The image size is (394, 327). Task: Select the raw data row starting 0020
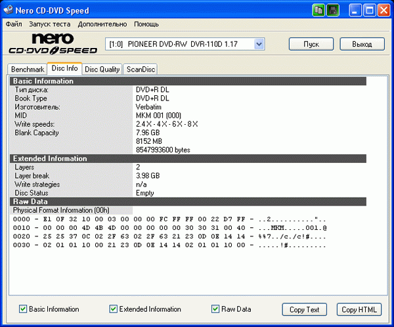point(169,236)
